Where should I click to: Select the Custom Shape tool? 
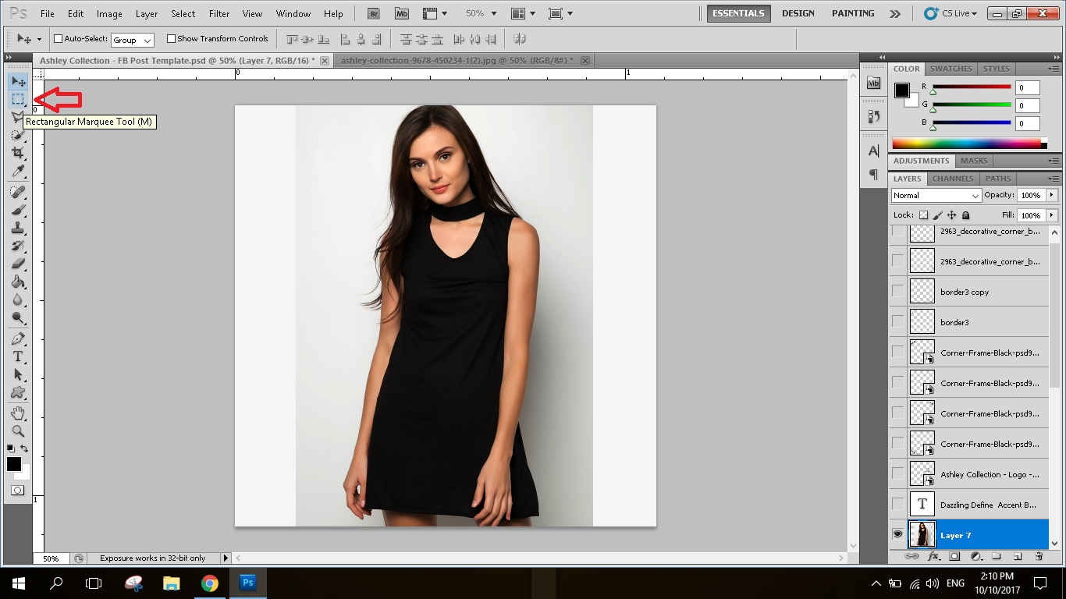(18, 392)
